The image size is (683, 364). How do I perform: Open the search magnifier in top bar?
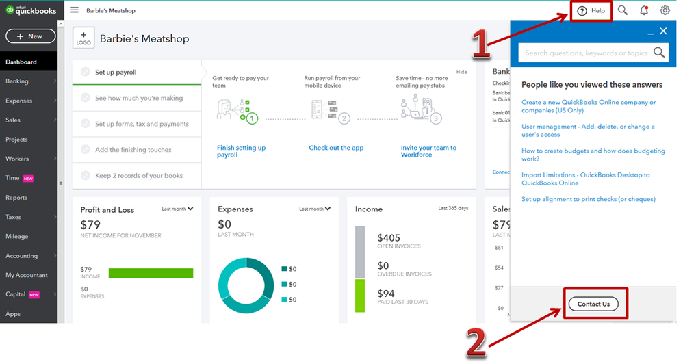tap(623, 10)
